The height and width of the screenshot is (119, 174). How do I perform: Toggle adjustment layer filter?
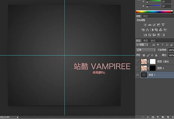coord(158,45)
